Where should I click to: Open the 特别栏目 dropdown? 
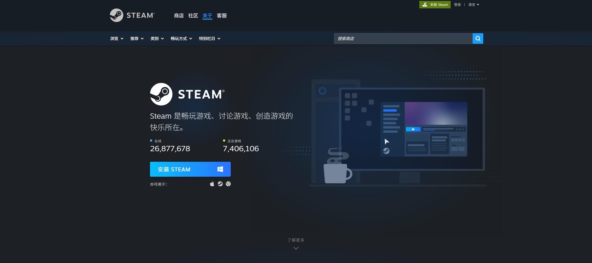click(210, 39)
